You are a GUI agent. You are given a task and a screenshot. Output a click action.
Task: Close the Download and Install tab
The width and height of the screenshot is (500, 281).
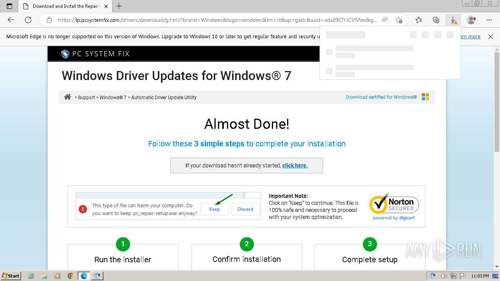tap(106, 6)
